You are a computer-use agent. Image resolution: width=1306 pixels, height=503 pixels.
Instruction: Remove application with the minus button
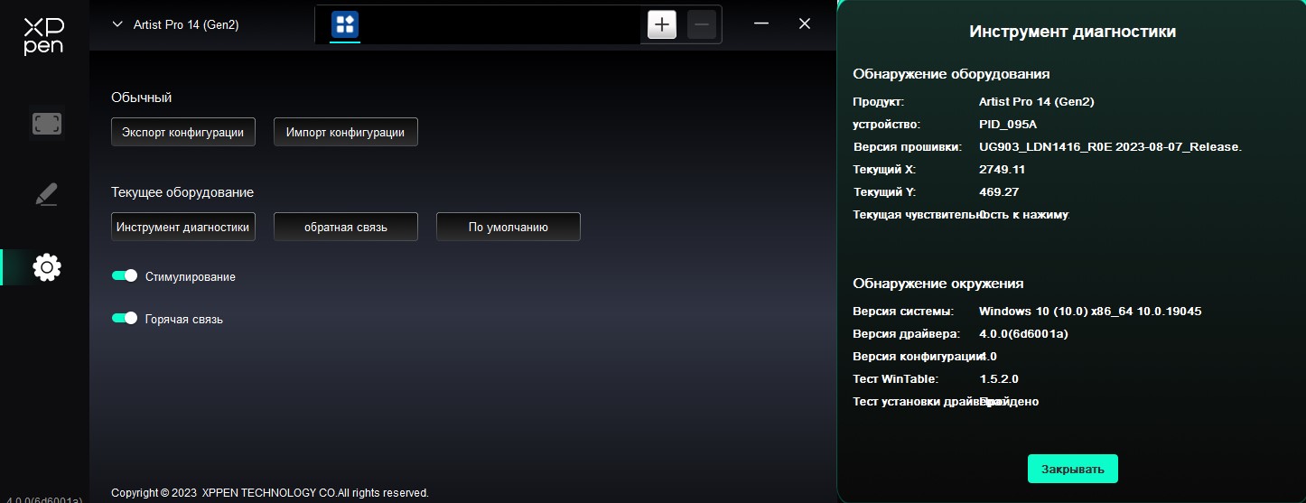[x=702, y=24]
